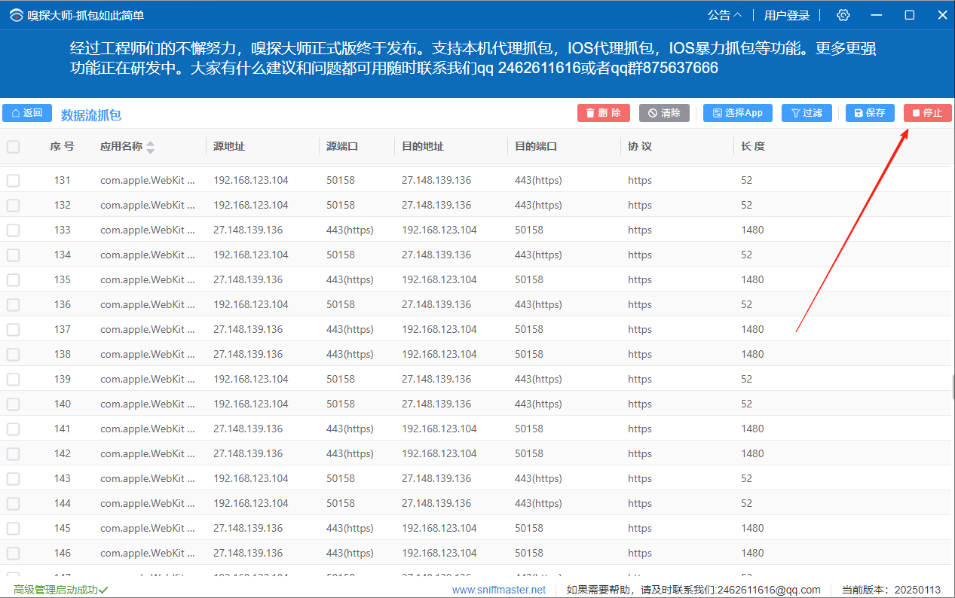
Task: Click destination port 50158 in row 142
Action: click(x=529, y=454)
